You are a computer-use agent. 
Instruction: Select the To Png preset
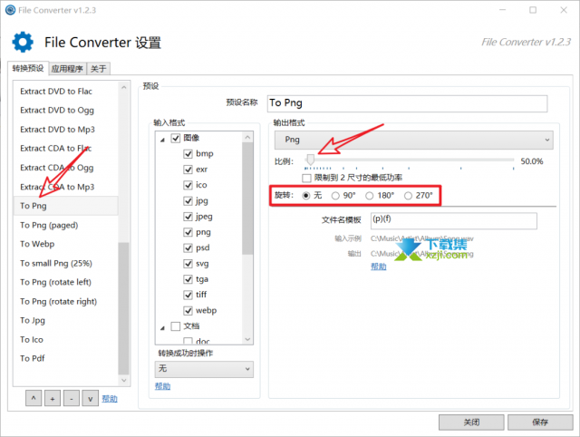pyautogui.click(x=66, y=206)
